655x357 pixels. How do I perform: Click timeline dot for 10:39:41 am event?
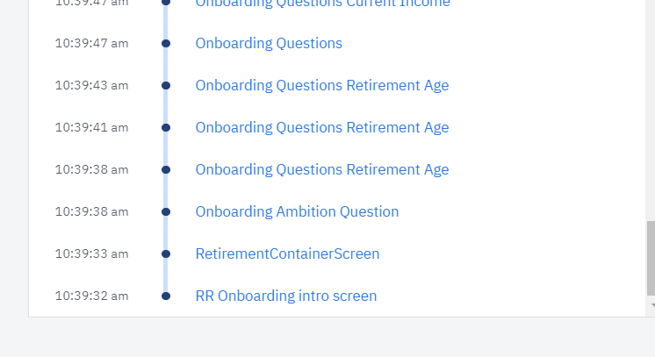click(x=166, y=127)
